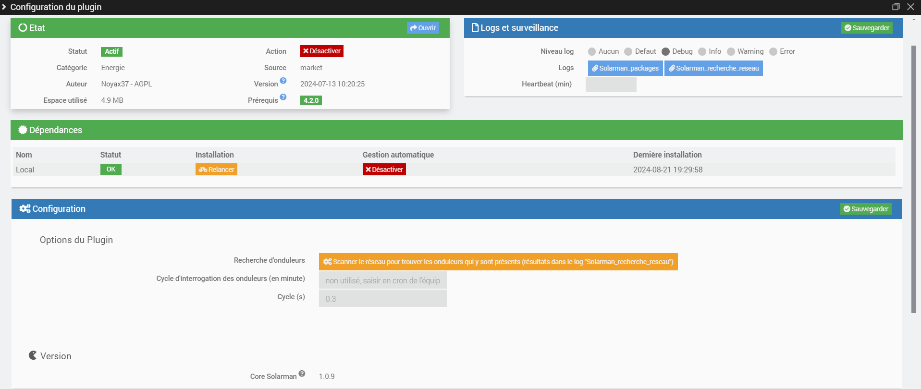Click the 4.2.0 prerequisite badge
921x389 pixels.
click(x=311, y=100)
